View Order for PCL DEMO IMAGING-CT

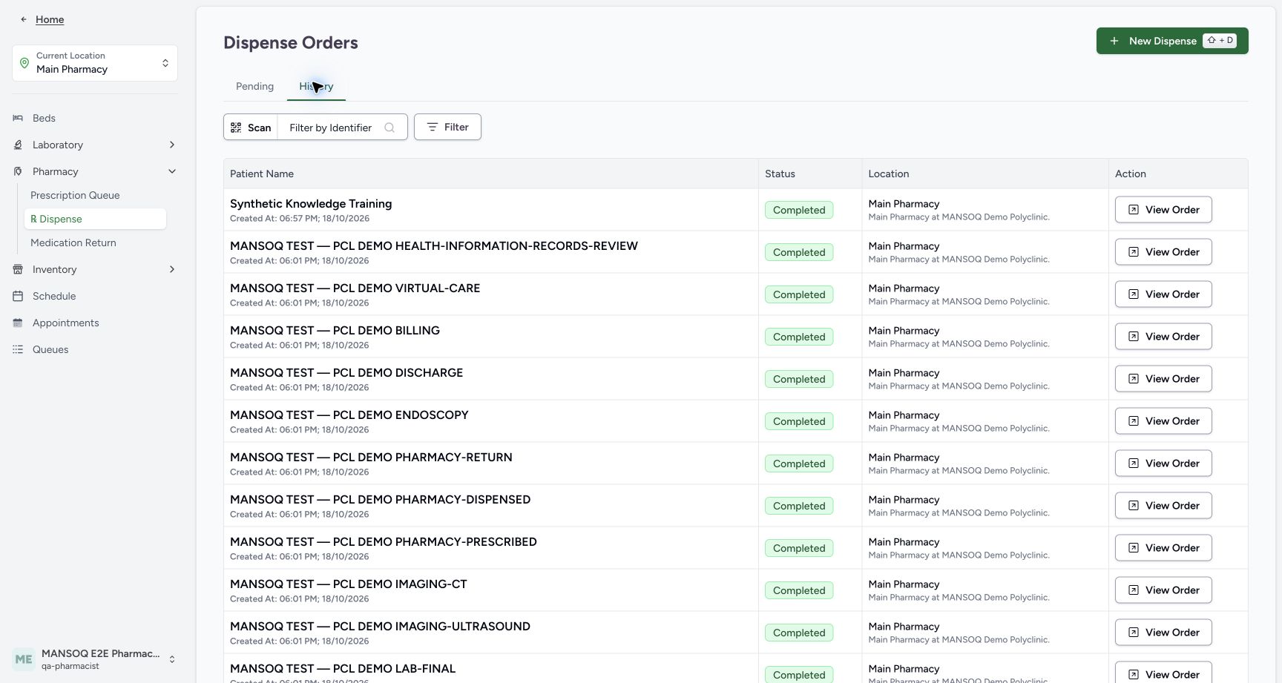point(1163,590)
